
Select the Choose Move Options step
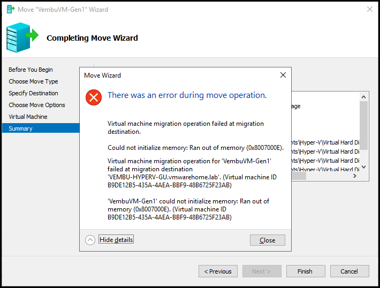(x=37, y=105)
